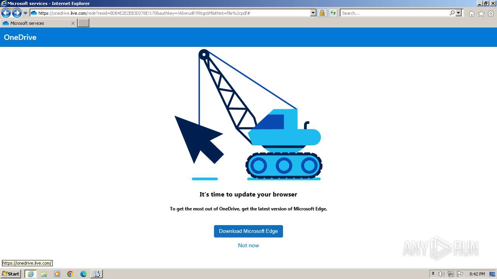Click the crane illustration image

click(248, 115)
